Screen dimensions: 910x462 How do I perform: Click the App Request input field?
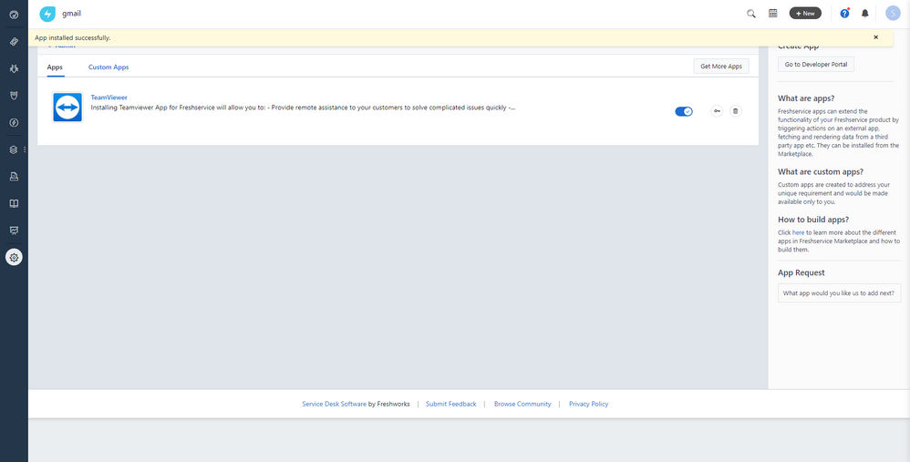(839, 293)
